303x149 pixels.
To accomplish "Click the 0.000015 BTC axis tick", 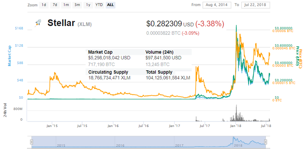I will click(x=284, y=83).
